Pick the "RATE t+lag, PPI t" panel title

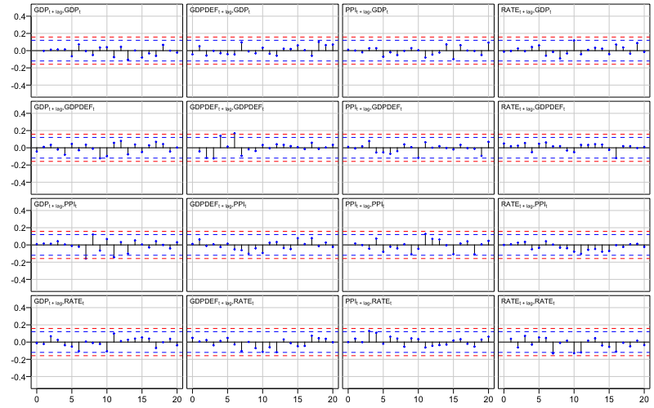coord(525,205)
